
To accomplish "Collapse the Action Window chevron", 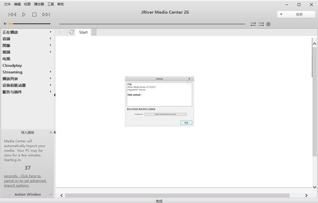I will [x=51, y=195].
